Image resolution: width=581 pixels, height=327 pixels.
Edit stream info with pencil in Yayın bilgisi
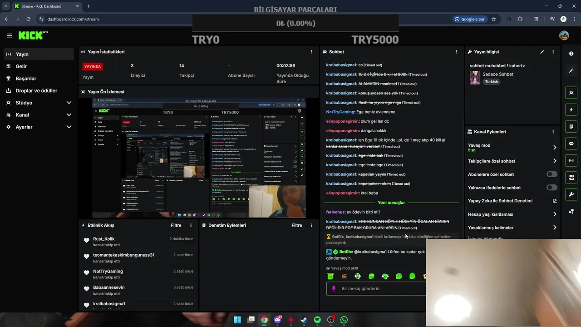[542, 52]
